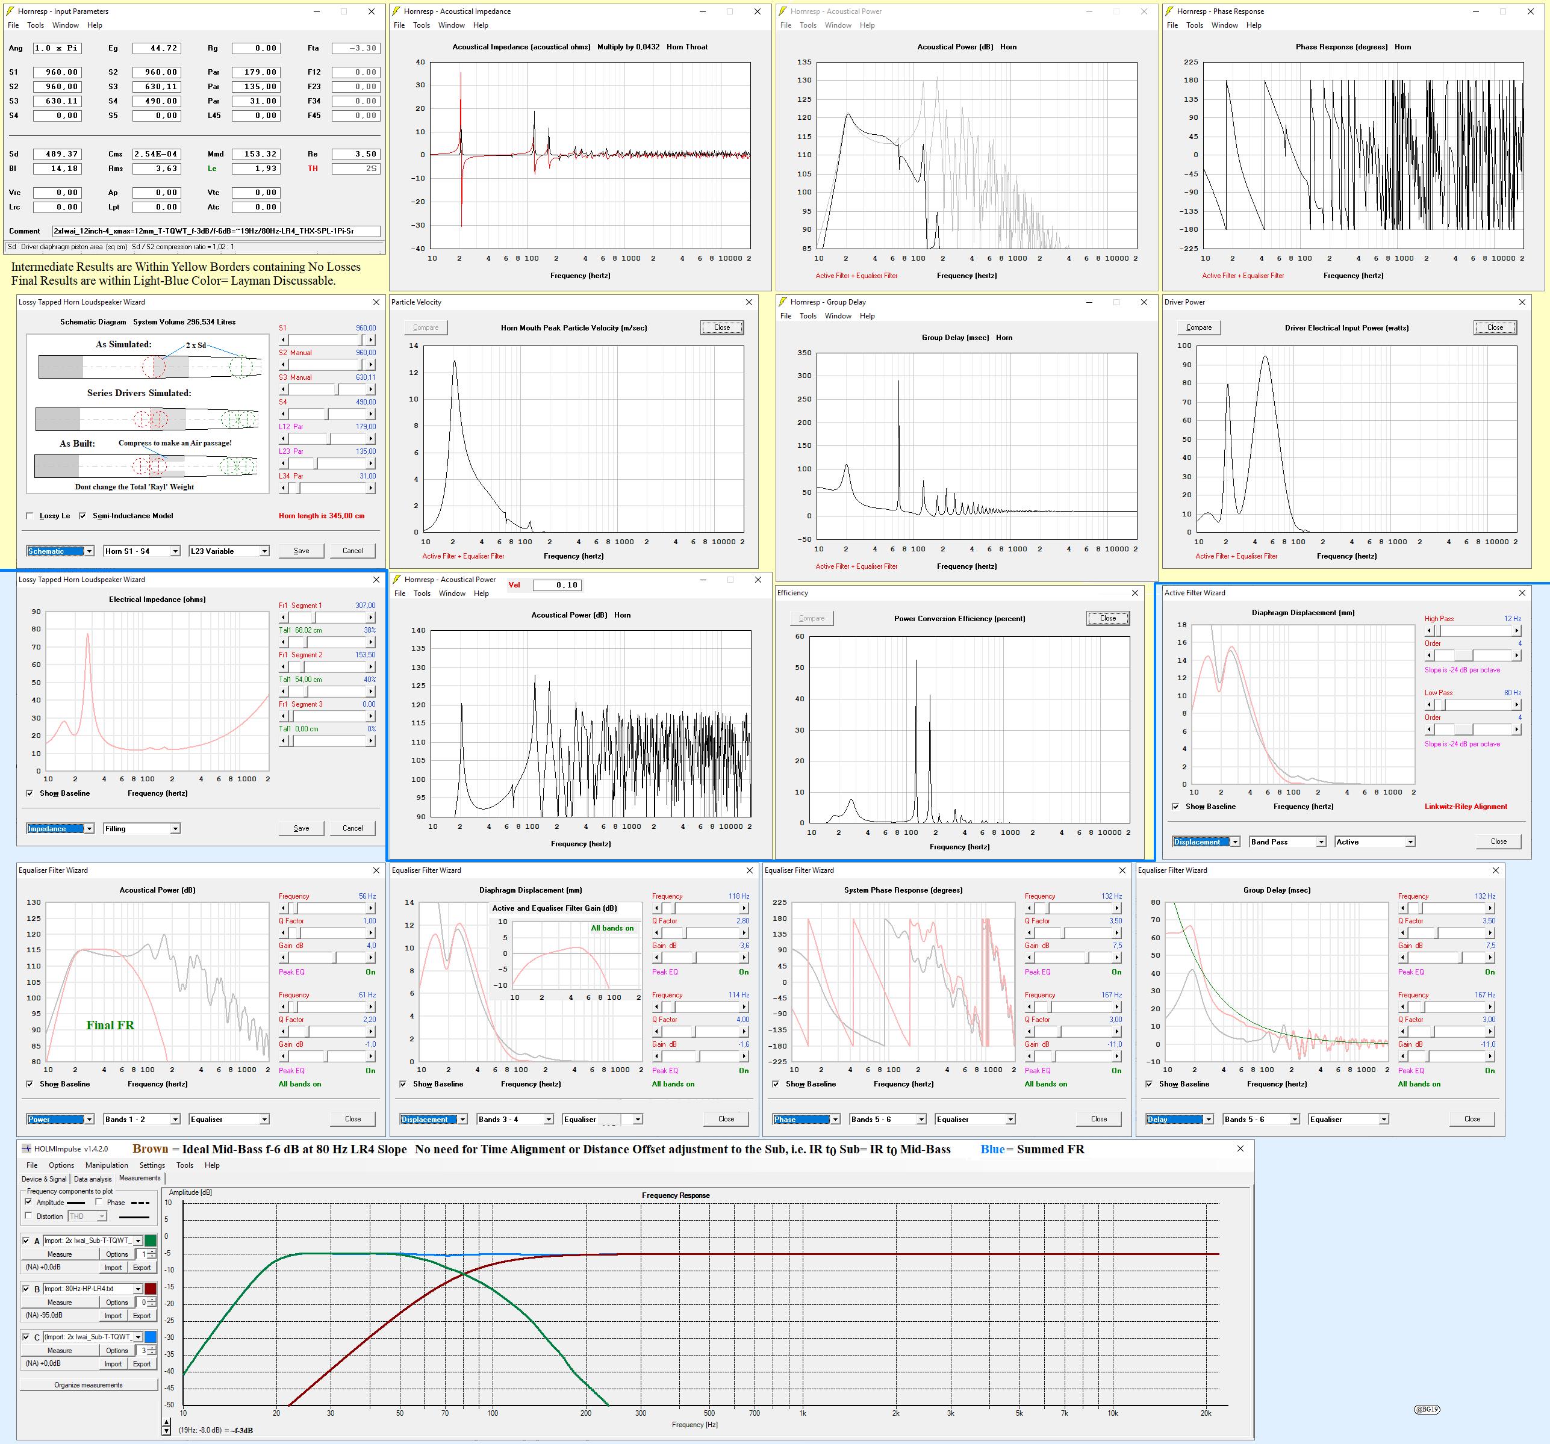
Task: Toggle Show Baseline under Electrical Impedance chart
Action: 30,793
